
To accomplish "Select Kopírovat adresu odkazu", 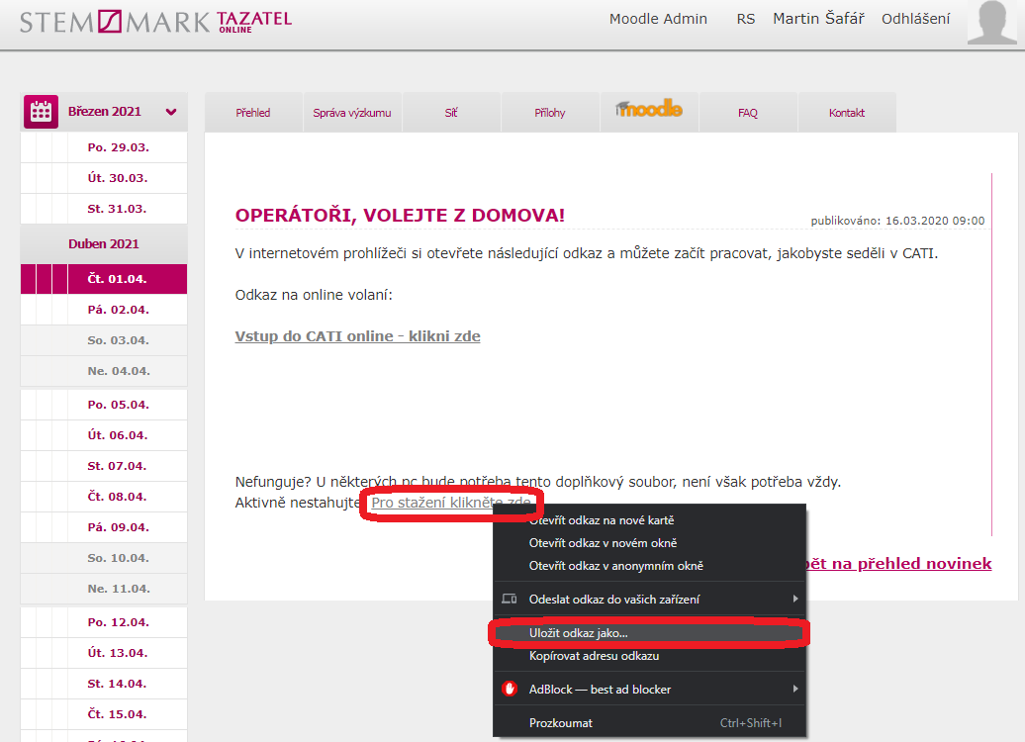I will [594, 656].
